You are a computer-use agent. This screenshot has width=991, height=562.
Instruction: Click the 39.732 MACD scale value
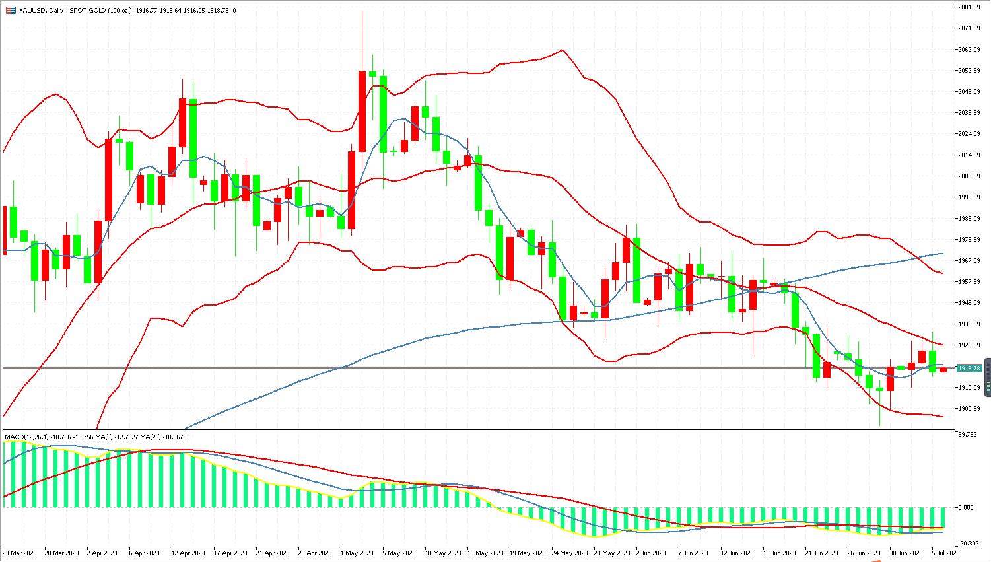tap(967, 435)
